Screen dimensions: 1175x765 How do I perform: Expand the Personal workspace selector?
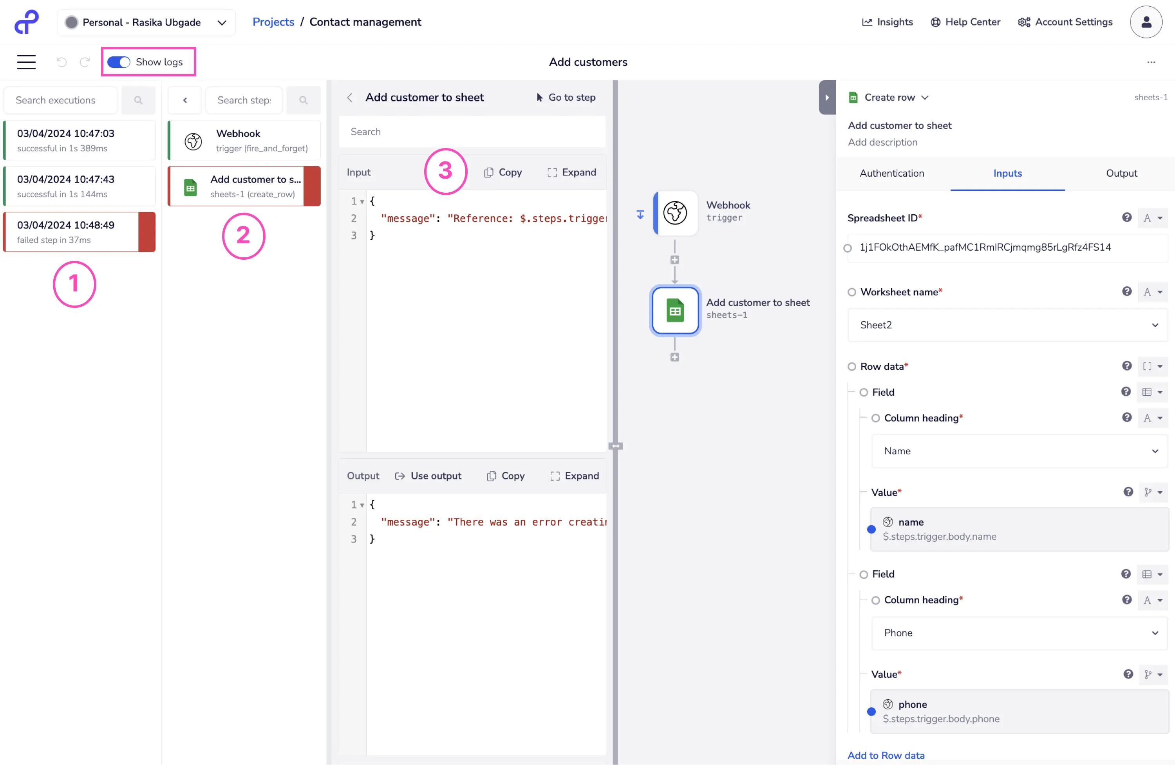coord(146,22)
